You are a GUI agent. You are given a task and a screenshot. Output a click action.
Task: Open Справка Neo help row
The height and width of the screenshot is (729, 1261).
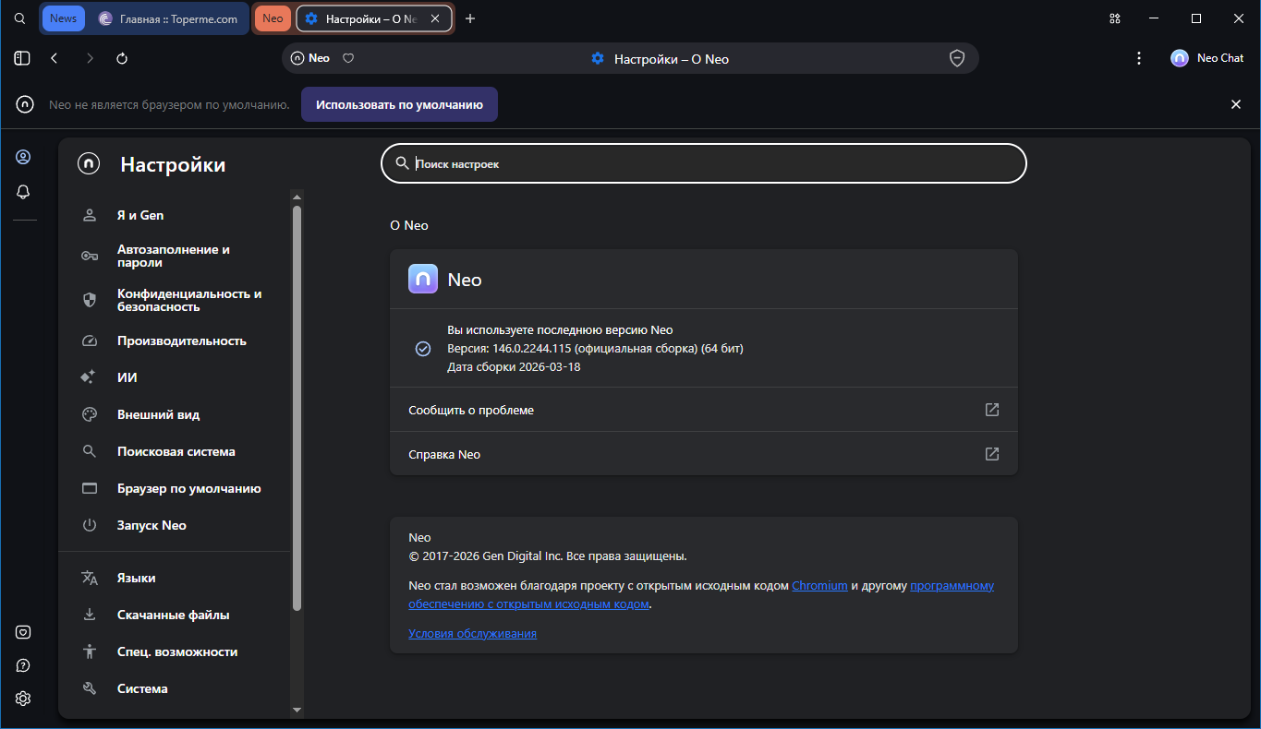[704, 454]
